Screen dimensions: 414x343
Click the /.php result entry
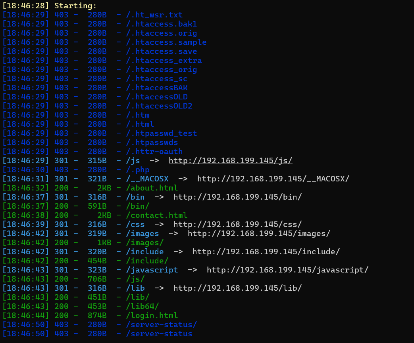[137, 170]
